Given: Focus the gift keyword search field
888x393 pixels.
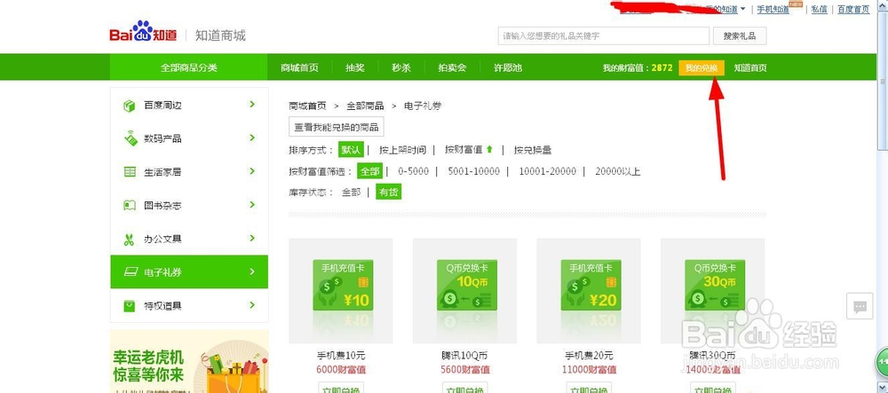Looking at the screenshot, I should 604,35.
